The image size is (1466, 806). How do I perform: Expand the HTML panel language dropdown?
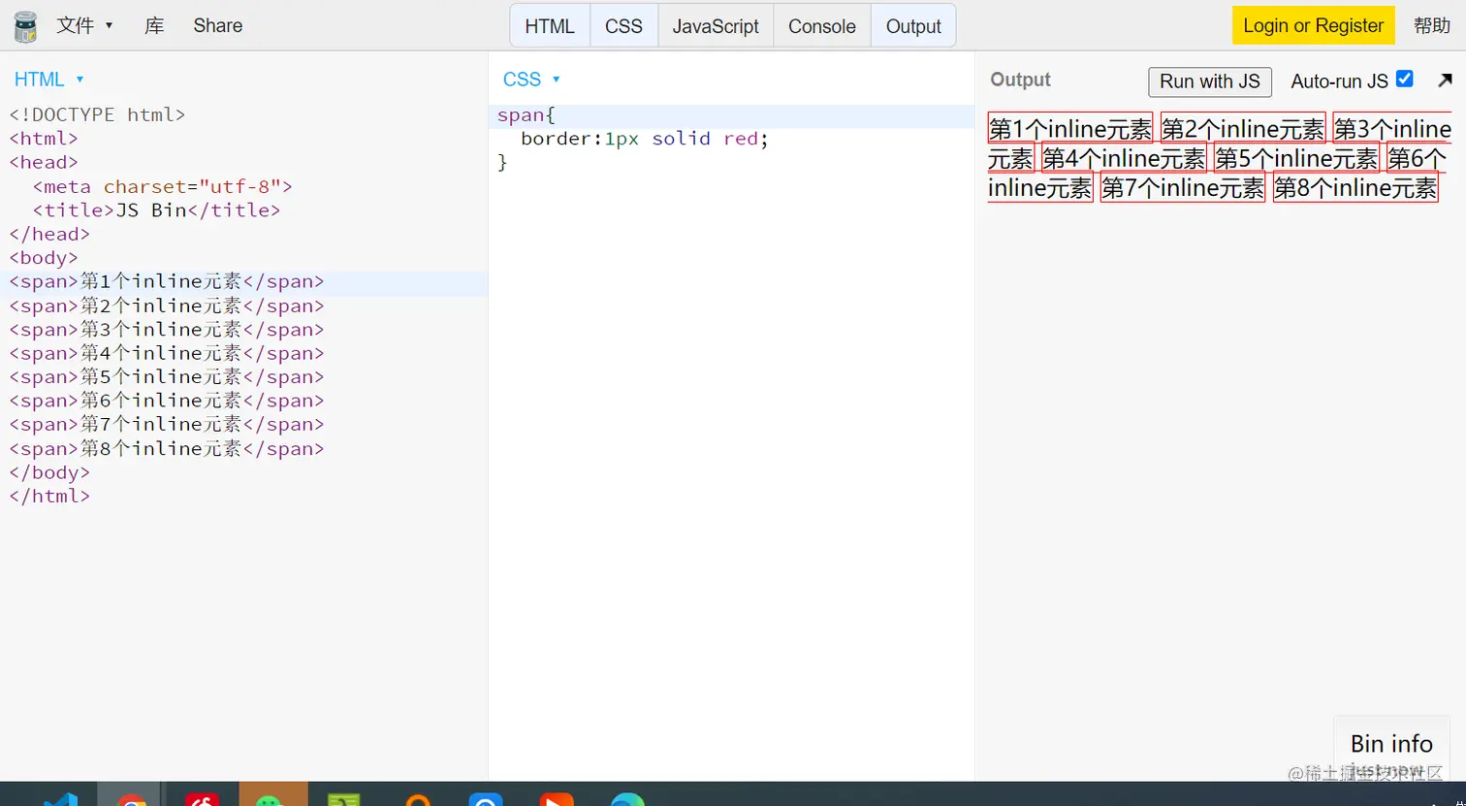(49, 80)
